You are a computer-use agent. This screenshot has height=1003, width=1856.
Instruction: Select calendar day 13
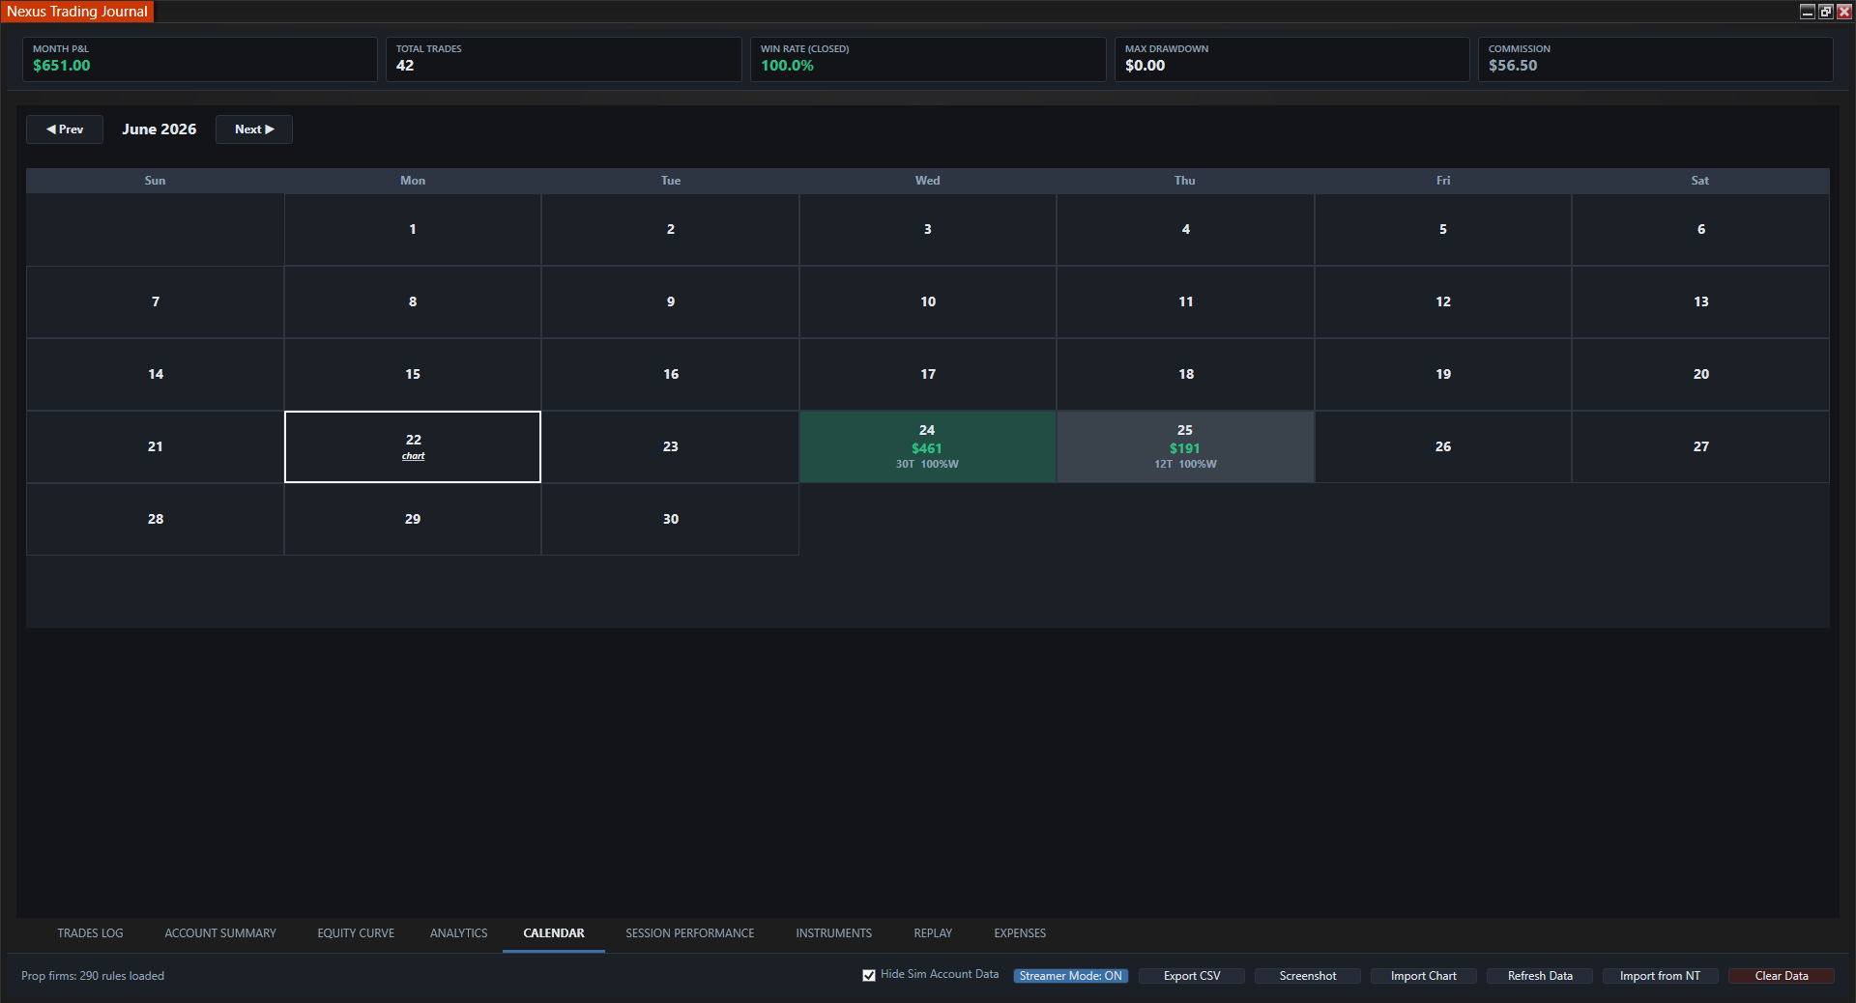coord(1700,302)
